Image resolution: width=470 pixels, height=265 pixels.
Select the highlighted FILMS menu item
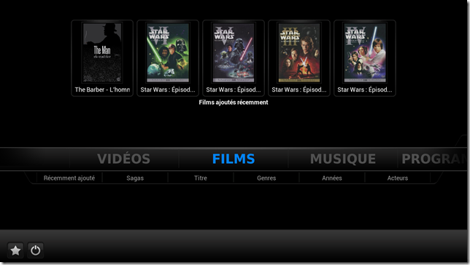pyautogui.click(x=234, y=159)
